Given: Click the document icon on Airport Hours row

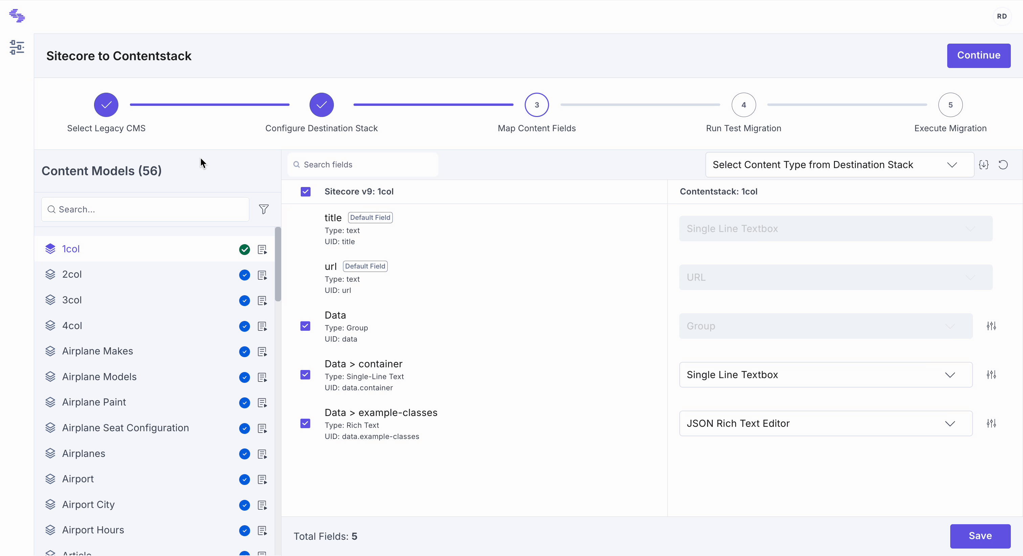Looking at the screenshot, I should click(262, 531).
